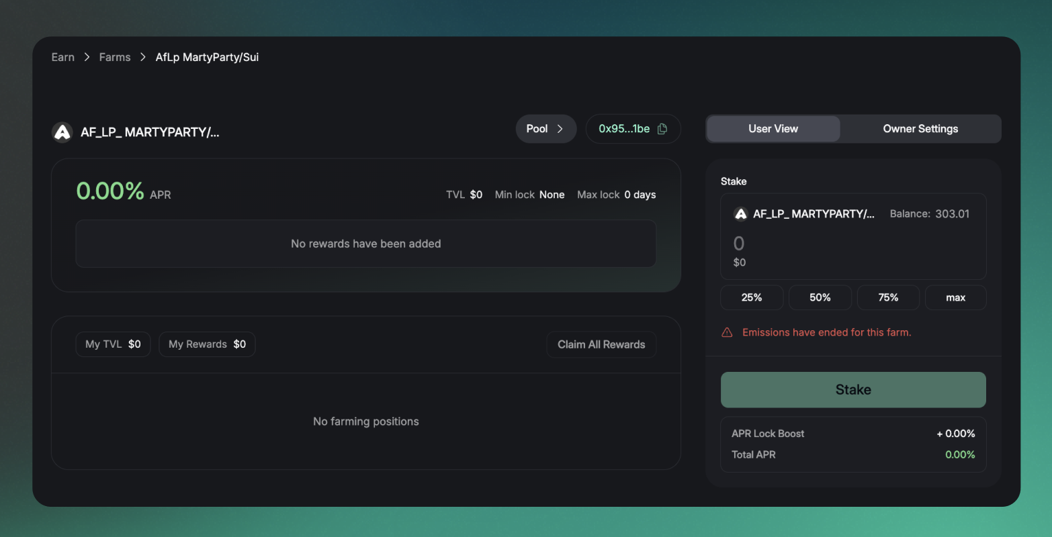The image size is (1052, 537).
Task: Click Claim All Rewards
Action: coord(601,344)
